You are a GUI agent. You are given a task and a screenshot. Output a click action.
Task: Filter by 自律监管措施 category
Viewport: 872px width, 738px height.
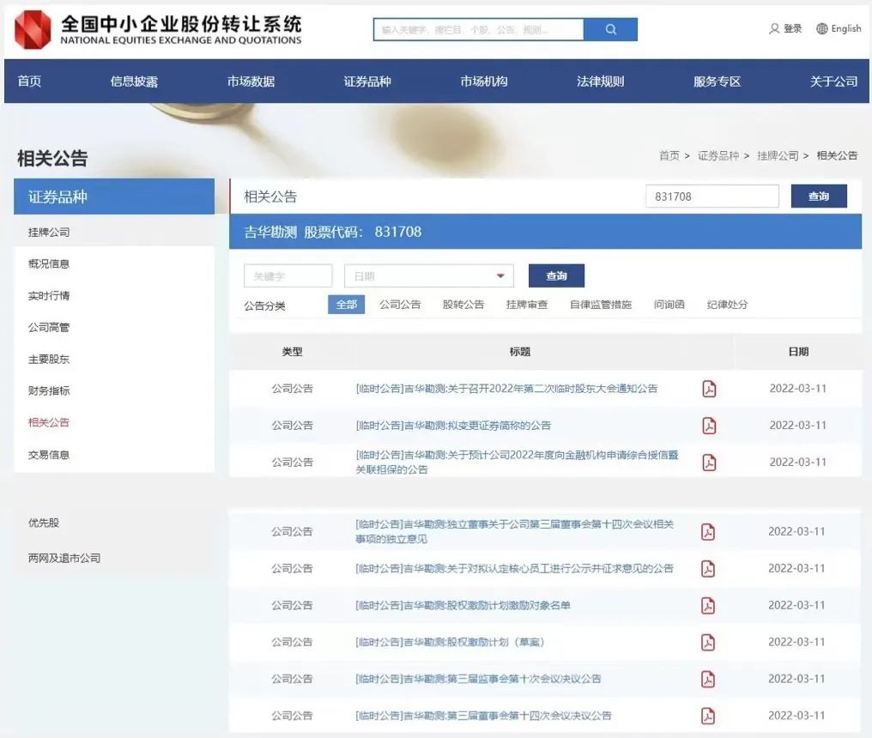coord(601,304)
